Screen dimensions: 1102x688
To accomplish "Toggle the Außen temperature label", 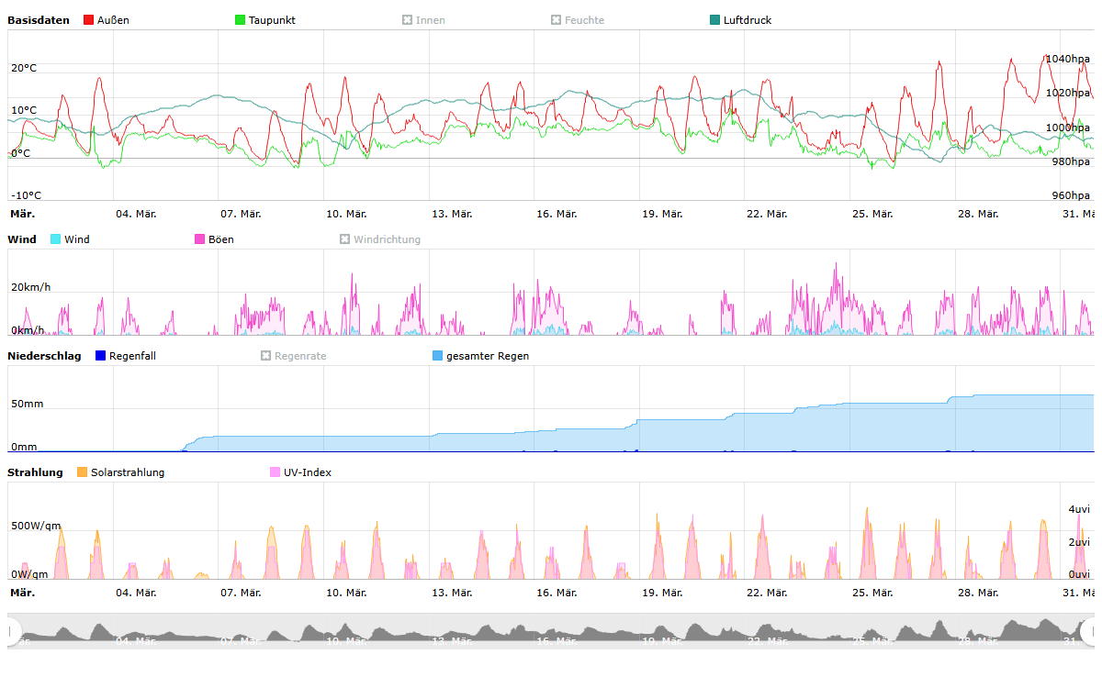I will 113,20.
